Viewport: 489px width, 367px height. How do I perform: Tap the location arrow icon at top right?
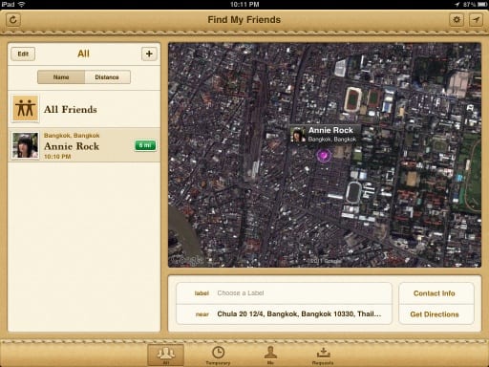pyautogui.click(x=476, y=20)
